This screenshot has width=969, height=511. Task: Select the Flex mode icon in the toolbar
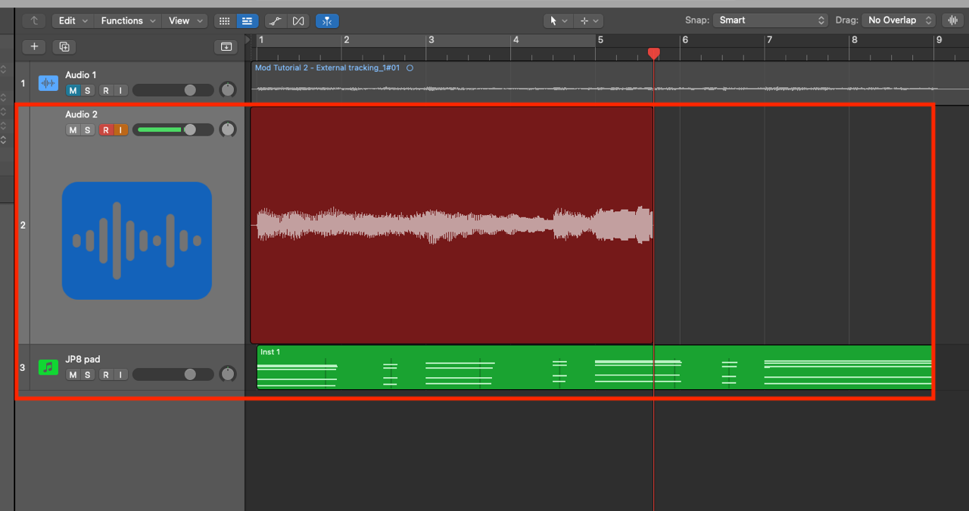tap(326, 20)
